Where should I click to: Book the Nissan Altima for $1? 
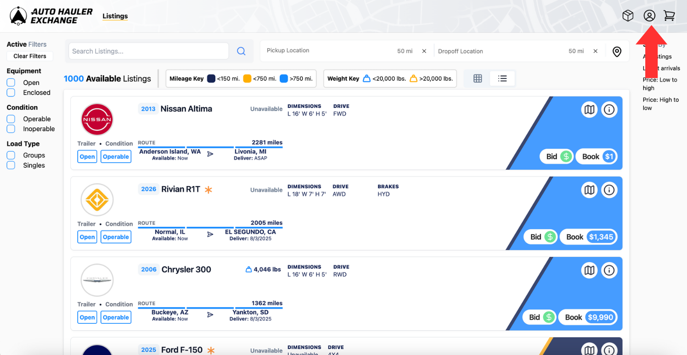597,157
